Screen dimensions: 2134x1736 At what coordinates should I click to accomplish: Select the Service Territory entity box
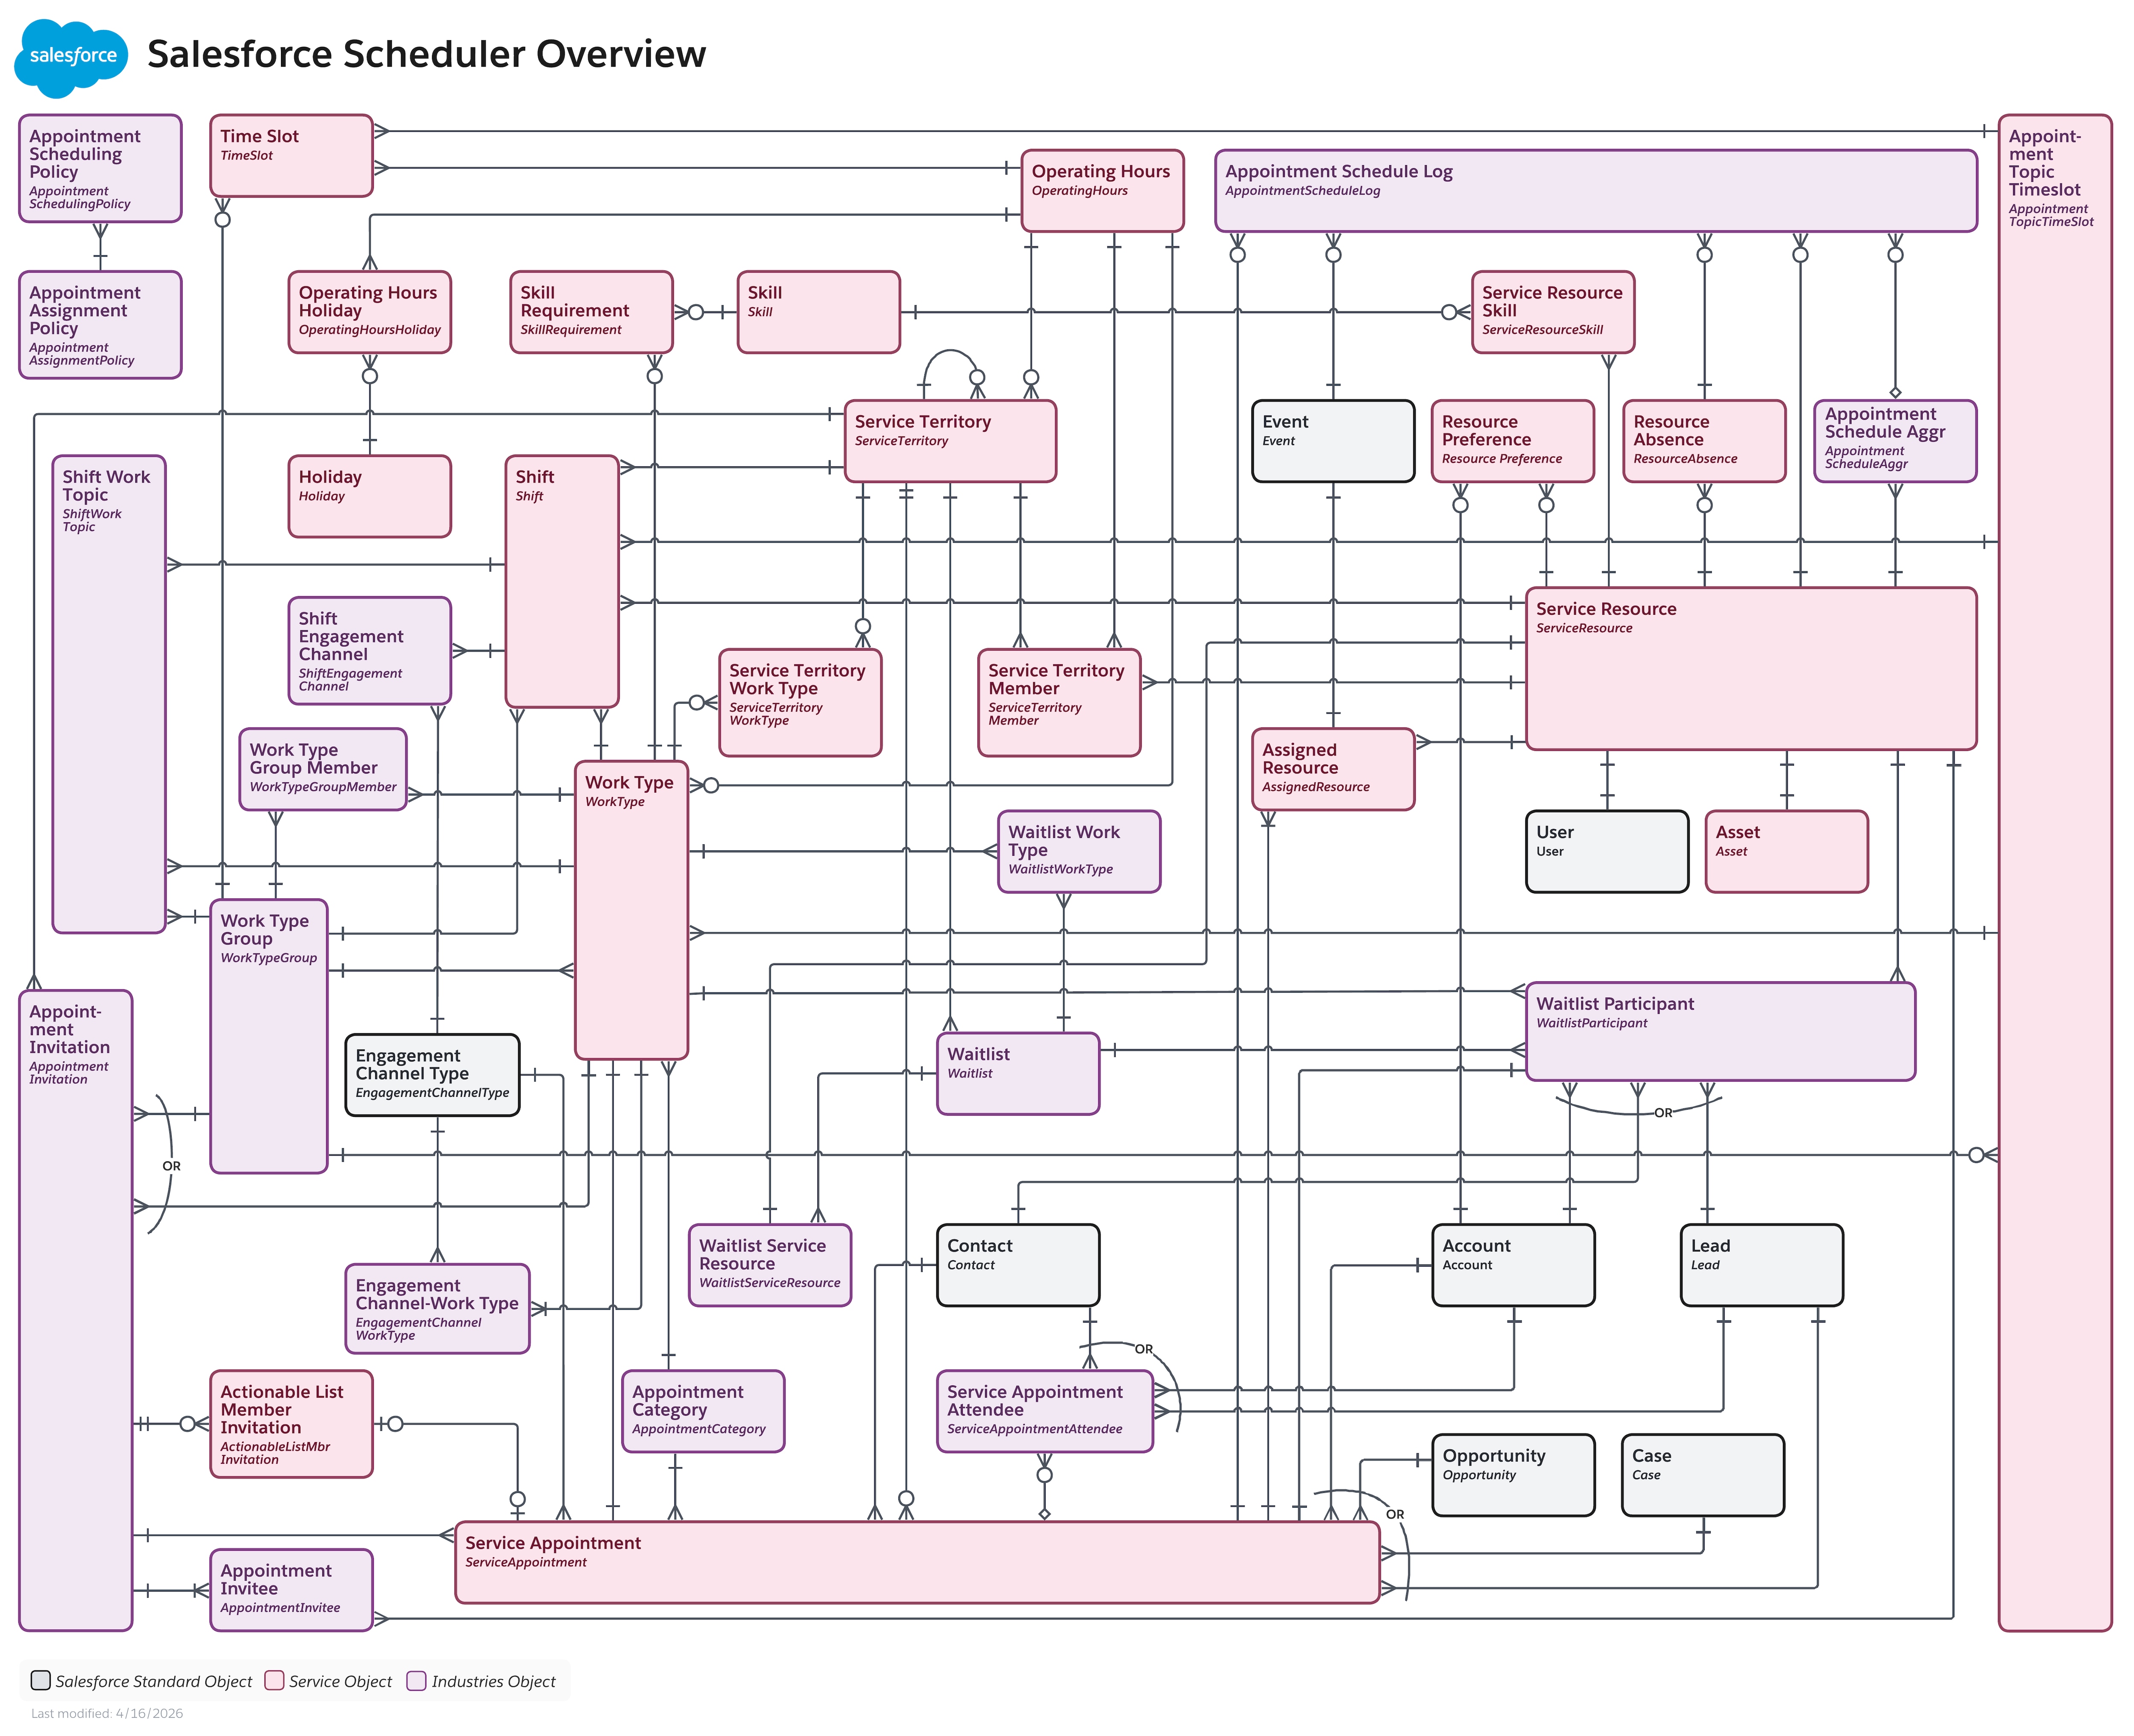[x=950, y=442]
